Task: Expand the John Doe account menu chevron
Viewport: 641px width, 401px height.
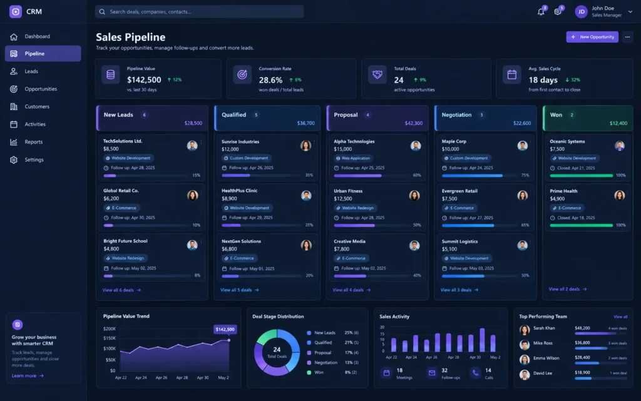Action: (630, 12)
